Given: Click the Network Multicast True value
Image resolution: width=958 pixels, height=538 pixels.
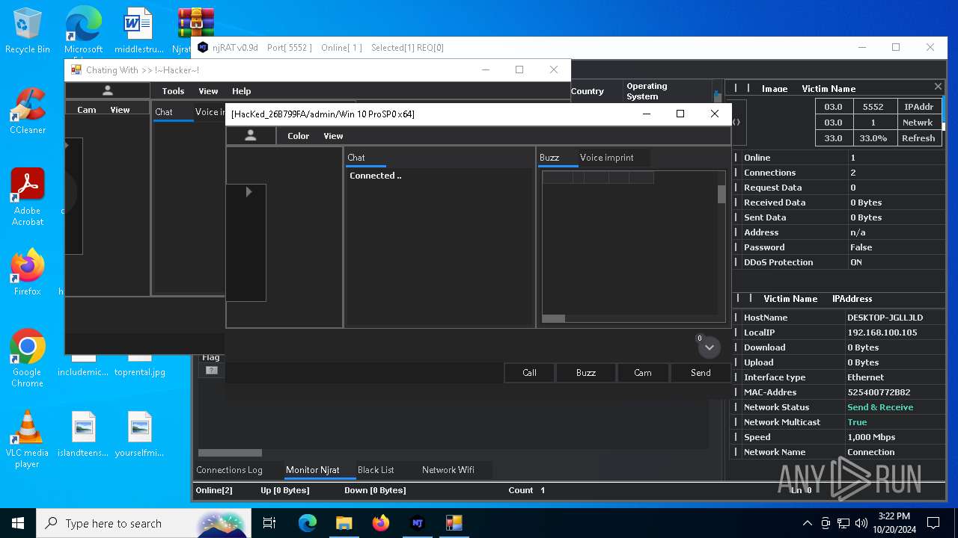Looking at the screenshot, I should coord(857,422).
